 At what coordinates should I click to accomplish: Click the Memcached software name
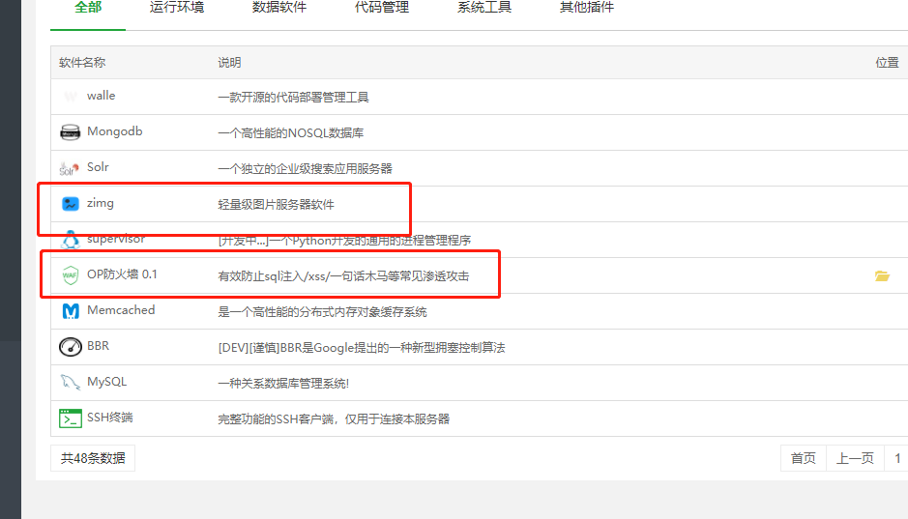[121, 310]
